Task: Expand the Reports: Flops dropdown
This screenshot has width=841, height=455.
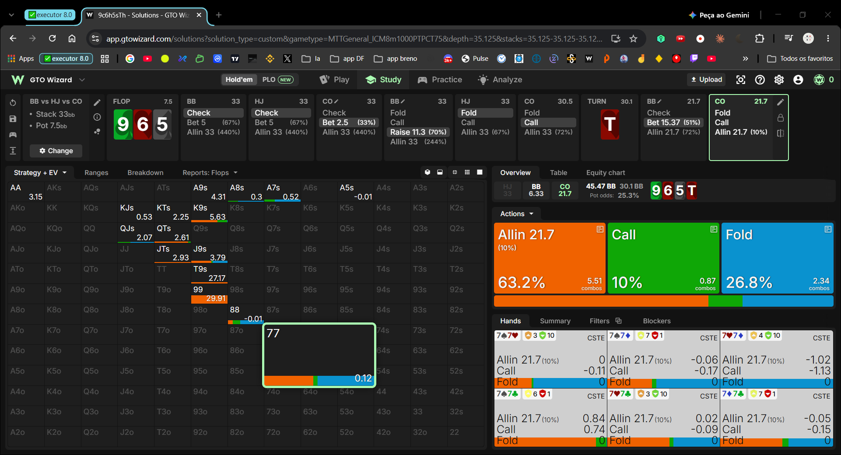Action: point(210,173)
